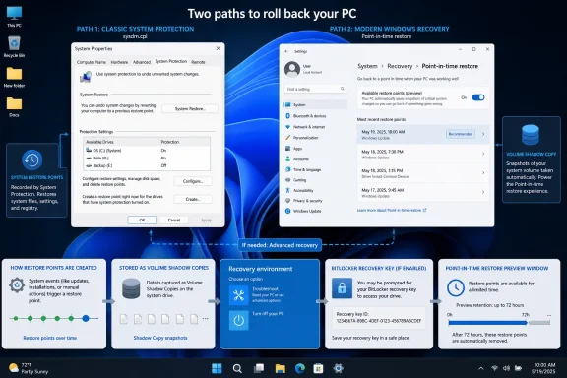Open Task View in the taskbar
567x378 pixels.
[259, 368]
